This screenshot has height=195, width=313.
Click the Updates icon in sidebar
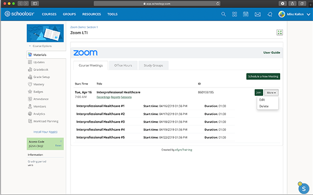(x=30, y=62)
